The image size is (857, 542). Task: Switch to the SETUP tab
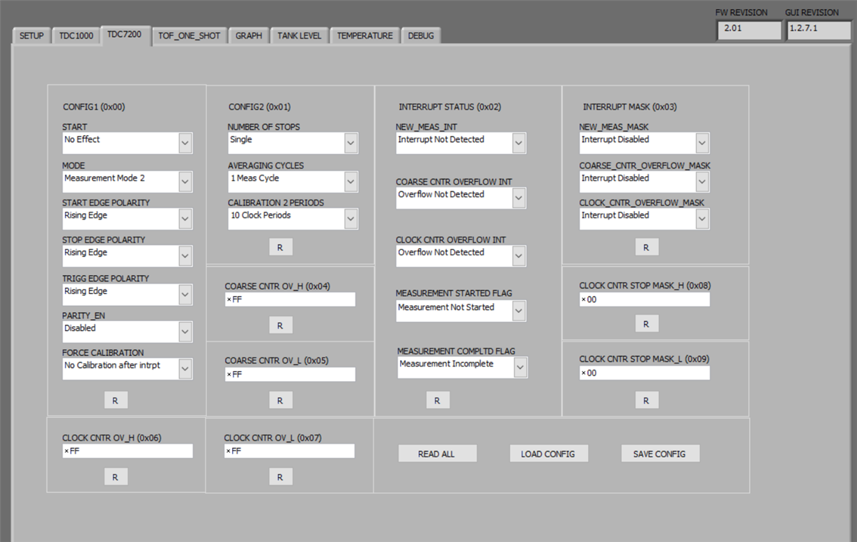coord(31,36)
